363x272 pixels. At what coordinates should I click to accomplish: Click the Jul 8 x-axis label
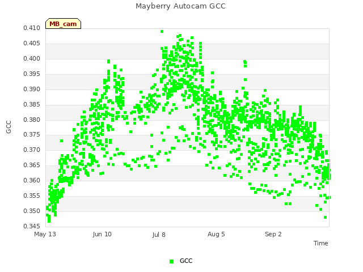coord(159,235)
